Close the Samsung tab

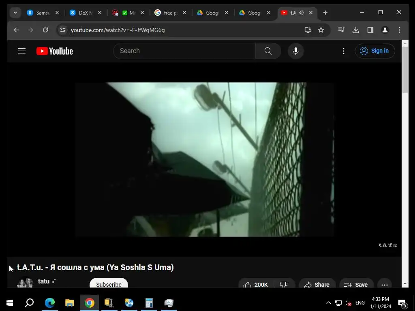pyautogui.click(x=57, y=13)
